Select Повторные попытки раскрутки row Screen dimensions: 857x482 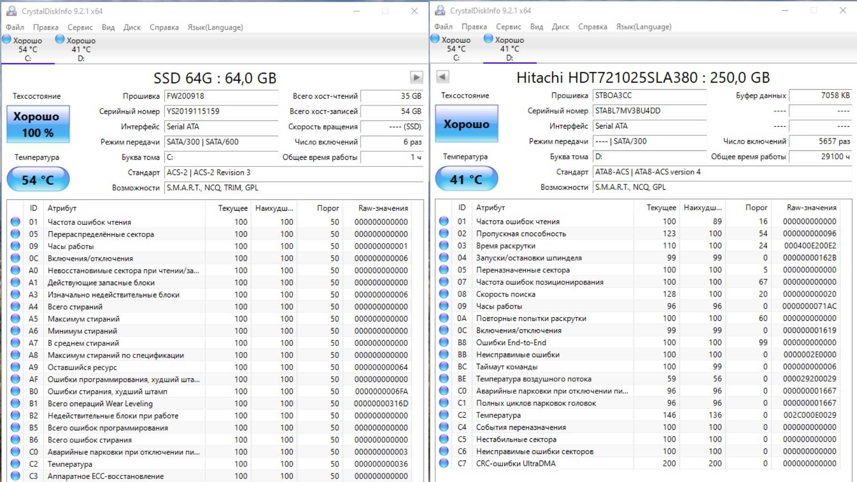coord(638,318)
